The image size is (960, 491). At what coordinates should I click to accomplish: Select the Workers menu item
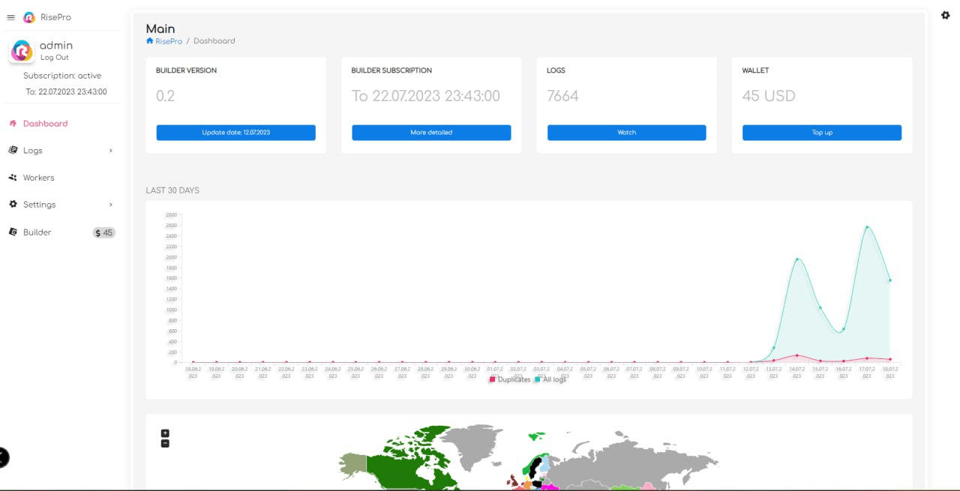[x=39, y=178]
